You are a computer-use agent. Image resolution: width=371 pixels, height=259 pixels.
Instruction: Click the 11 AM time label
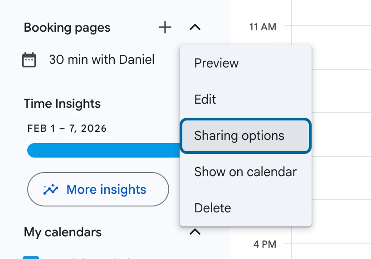tap(263, 27)
